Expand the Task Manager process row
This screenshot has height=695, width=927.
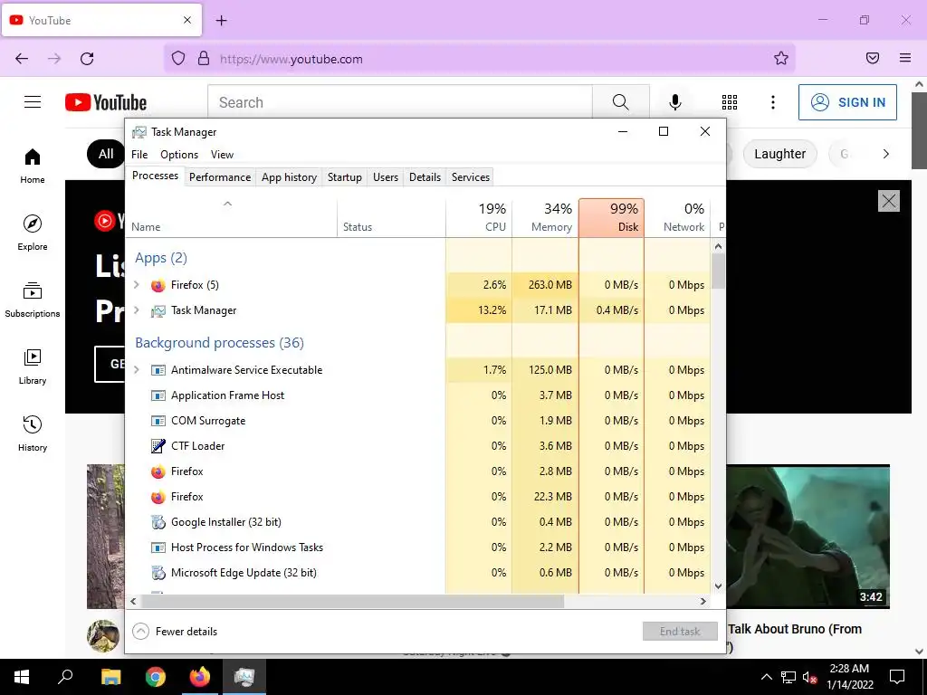coord(137,310)
